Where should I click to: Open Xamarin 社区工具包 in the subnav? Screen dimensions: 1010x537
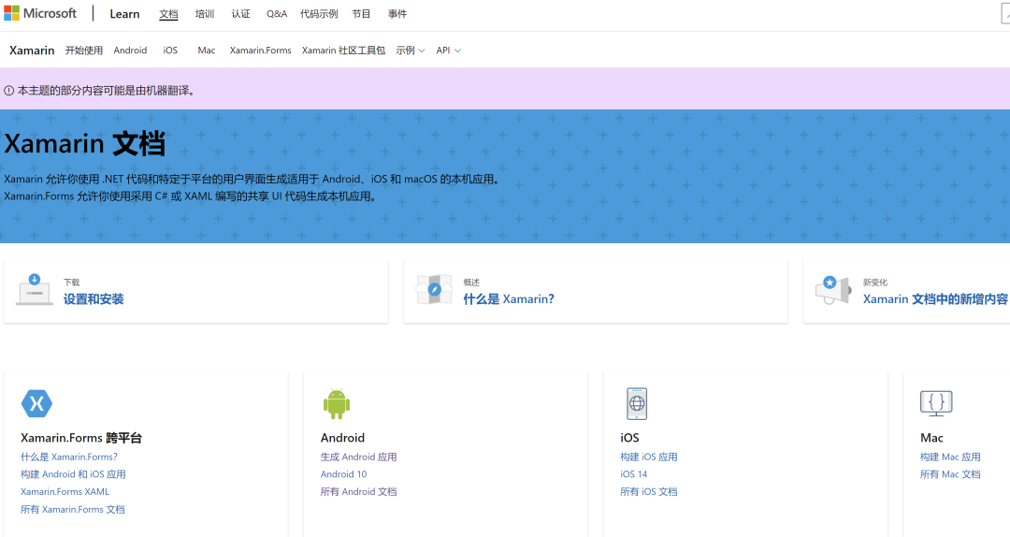coord(343,51)
